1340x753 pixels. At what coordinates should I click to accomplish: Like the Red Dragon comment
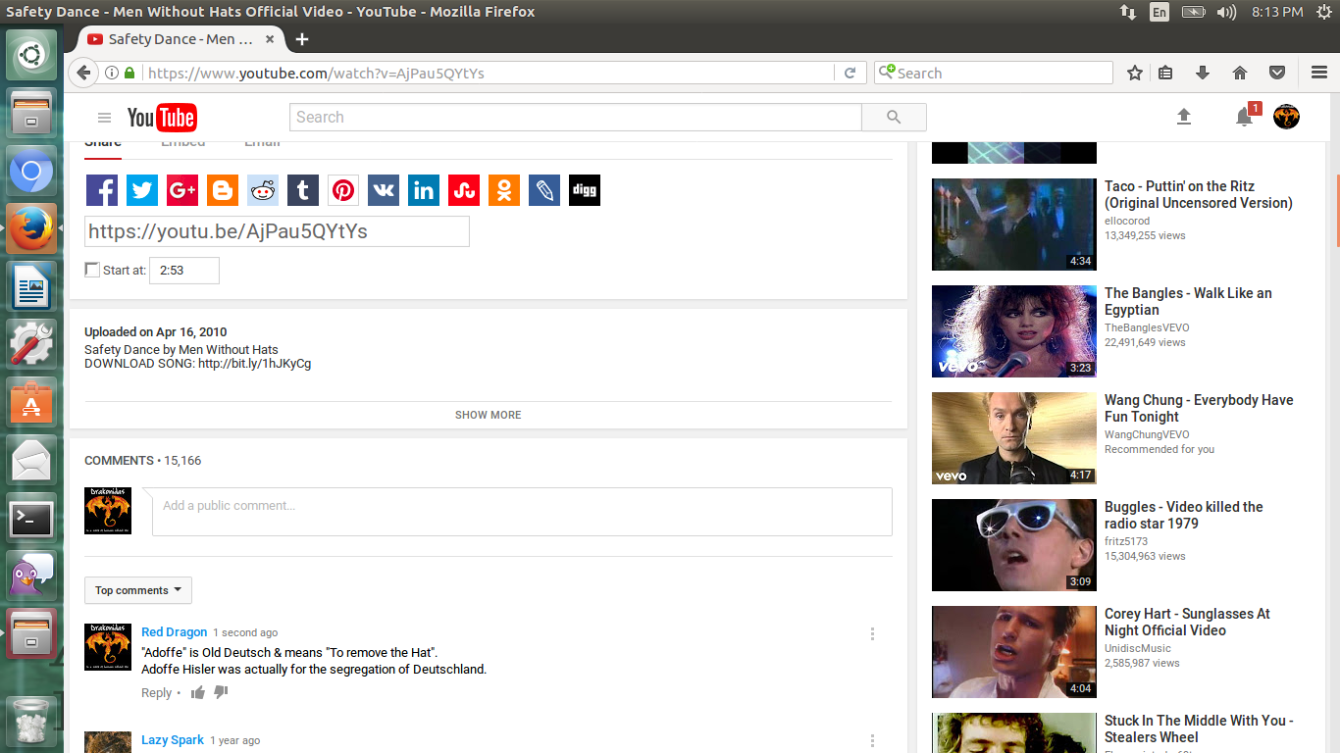[x=198, y=692]
